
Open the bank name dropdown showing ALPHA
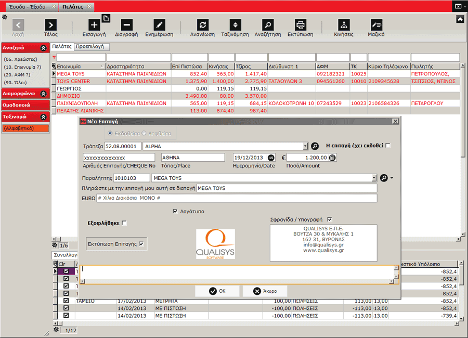coord(305,146)
